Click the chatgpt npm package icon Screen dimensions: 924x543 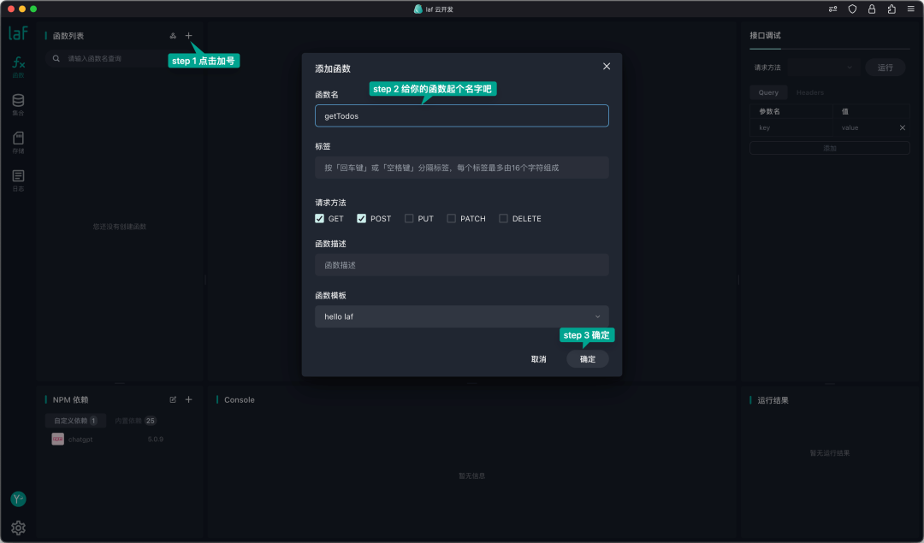(58, 440)
